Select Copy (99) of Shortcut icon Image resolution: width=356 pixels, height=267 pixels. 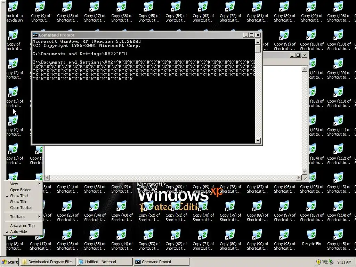click(x=312, y=11)
